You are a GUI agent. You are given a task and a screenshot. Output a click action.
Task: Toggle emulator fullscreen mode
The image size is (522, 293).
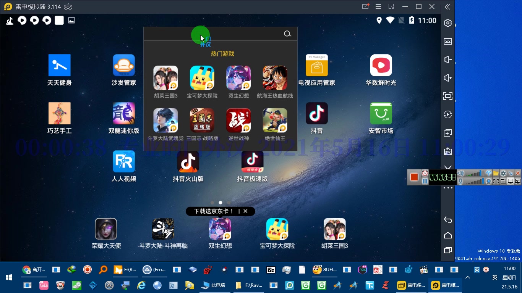click(x=448, y=96)
